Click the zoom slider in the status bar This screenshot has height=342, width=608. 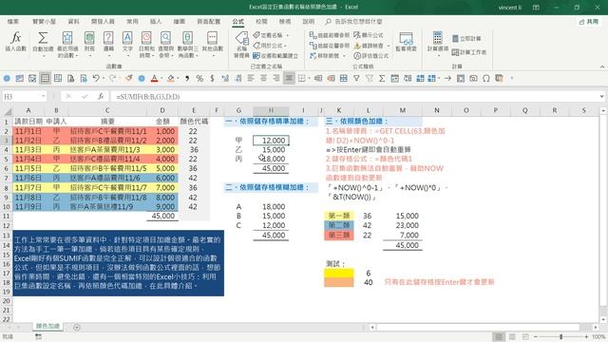coord(560,336)
